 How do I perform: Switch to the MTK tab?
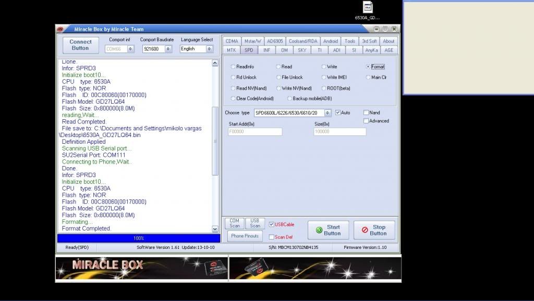(231, 50)
